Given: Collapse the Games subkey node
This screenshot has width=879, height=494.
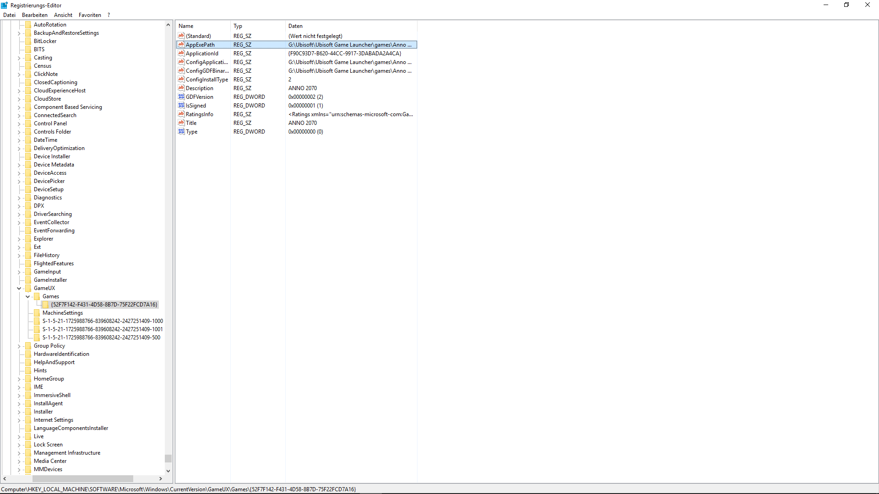Looking at the screenshot, I should 28,296.
